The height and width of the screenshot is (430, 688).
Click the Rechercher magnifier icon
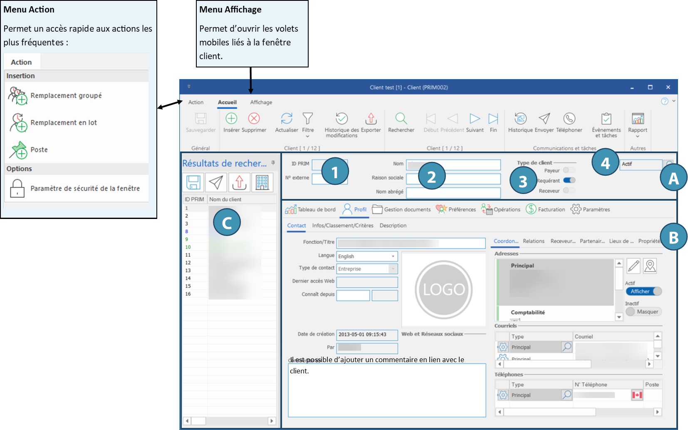401,119
